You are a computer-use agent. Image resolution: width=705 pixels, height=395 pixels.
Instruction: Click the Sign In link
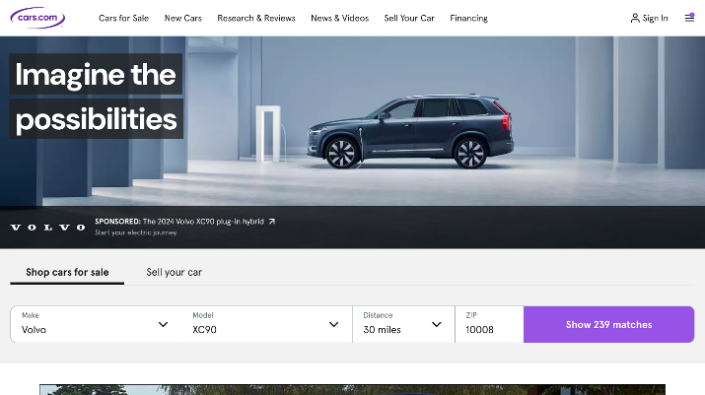point(649,18)
